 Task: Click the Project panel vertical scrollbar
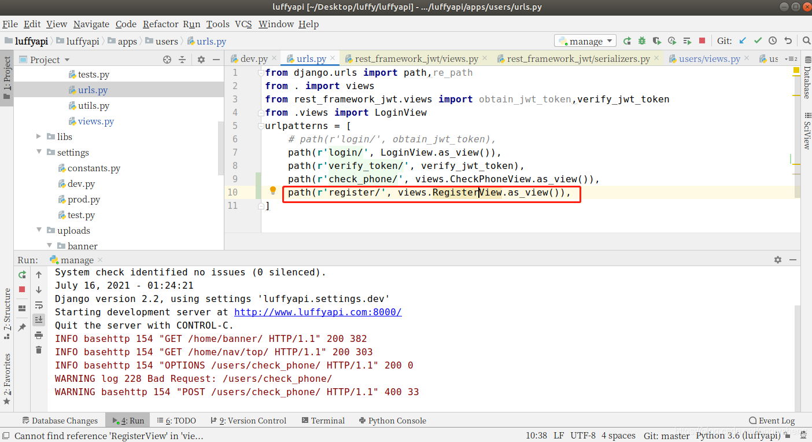coord(220,148)
